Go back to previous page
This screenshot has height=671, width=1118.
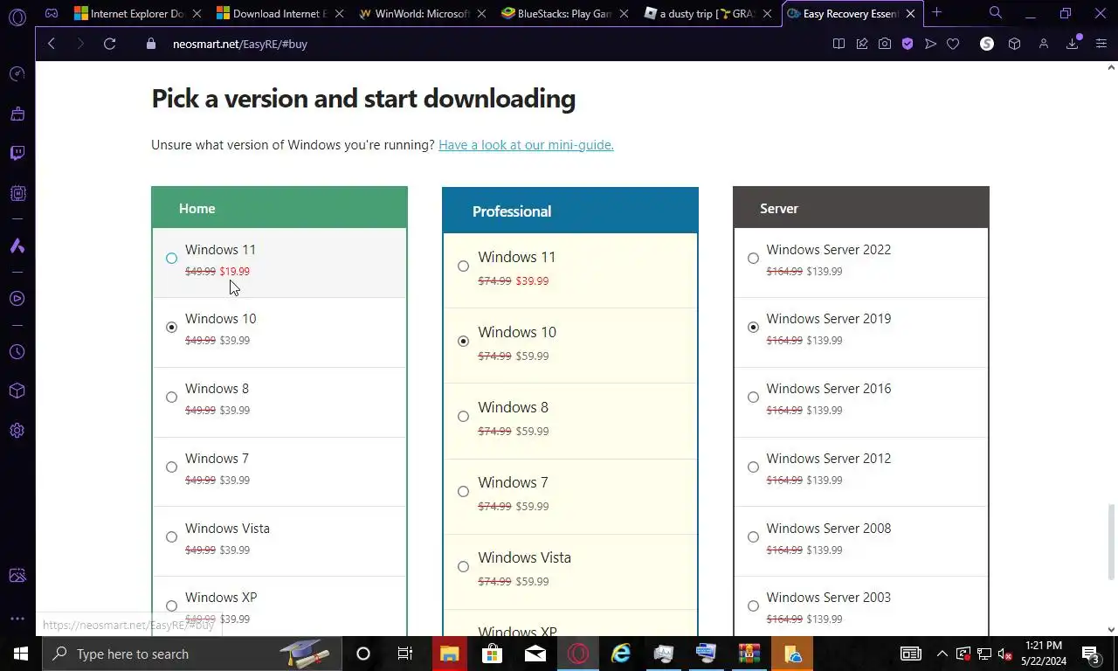pyautogui.click(x=52, y=44)
